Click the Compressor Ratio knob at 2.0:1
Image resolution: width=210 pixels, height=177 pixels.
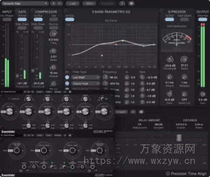(x=53, y=51)
